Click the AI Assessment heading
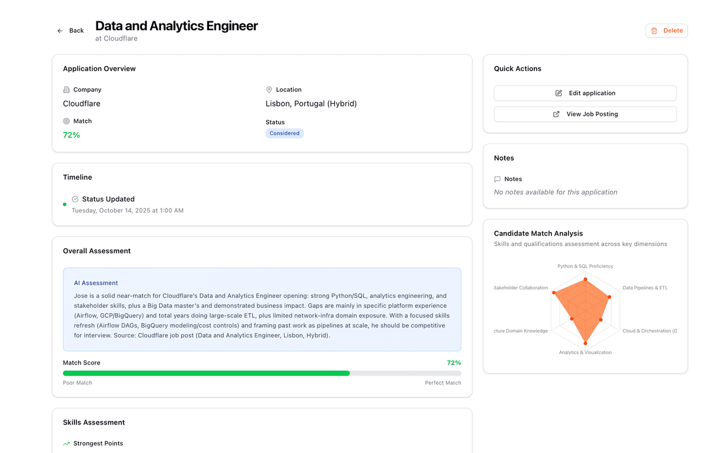The height and width of the screenshot is (453, 727). [96, 283]
